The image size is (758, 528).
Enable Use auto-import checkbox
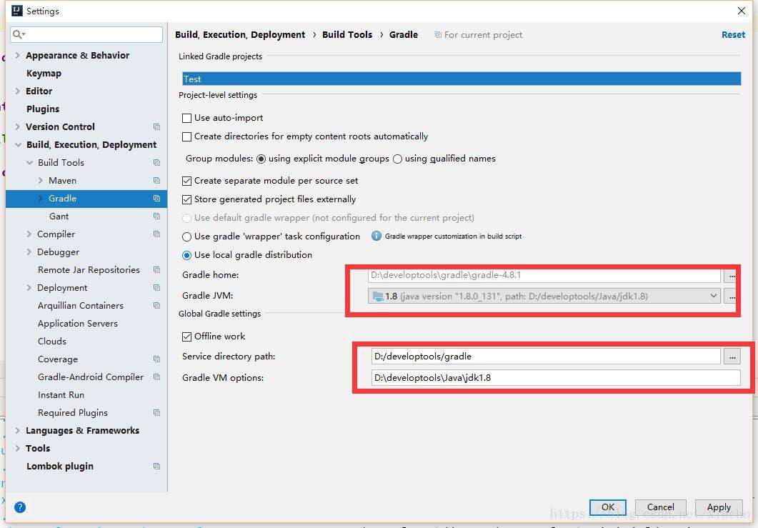(x=186, y=118)
